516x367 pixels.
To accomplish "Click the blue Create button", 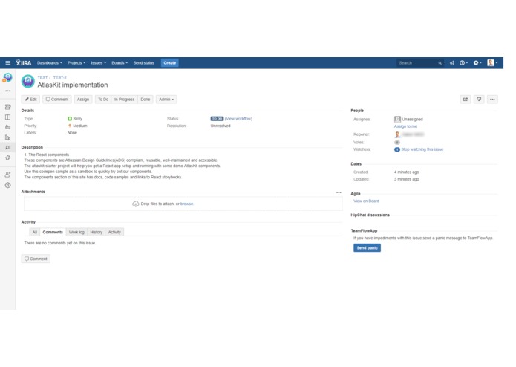I will click(170, 63).
